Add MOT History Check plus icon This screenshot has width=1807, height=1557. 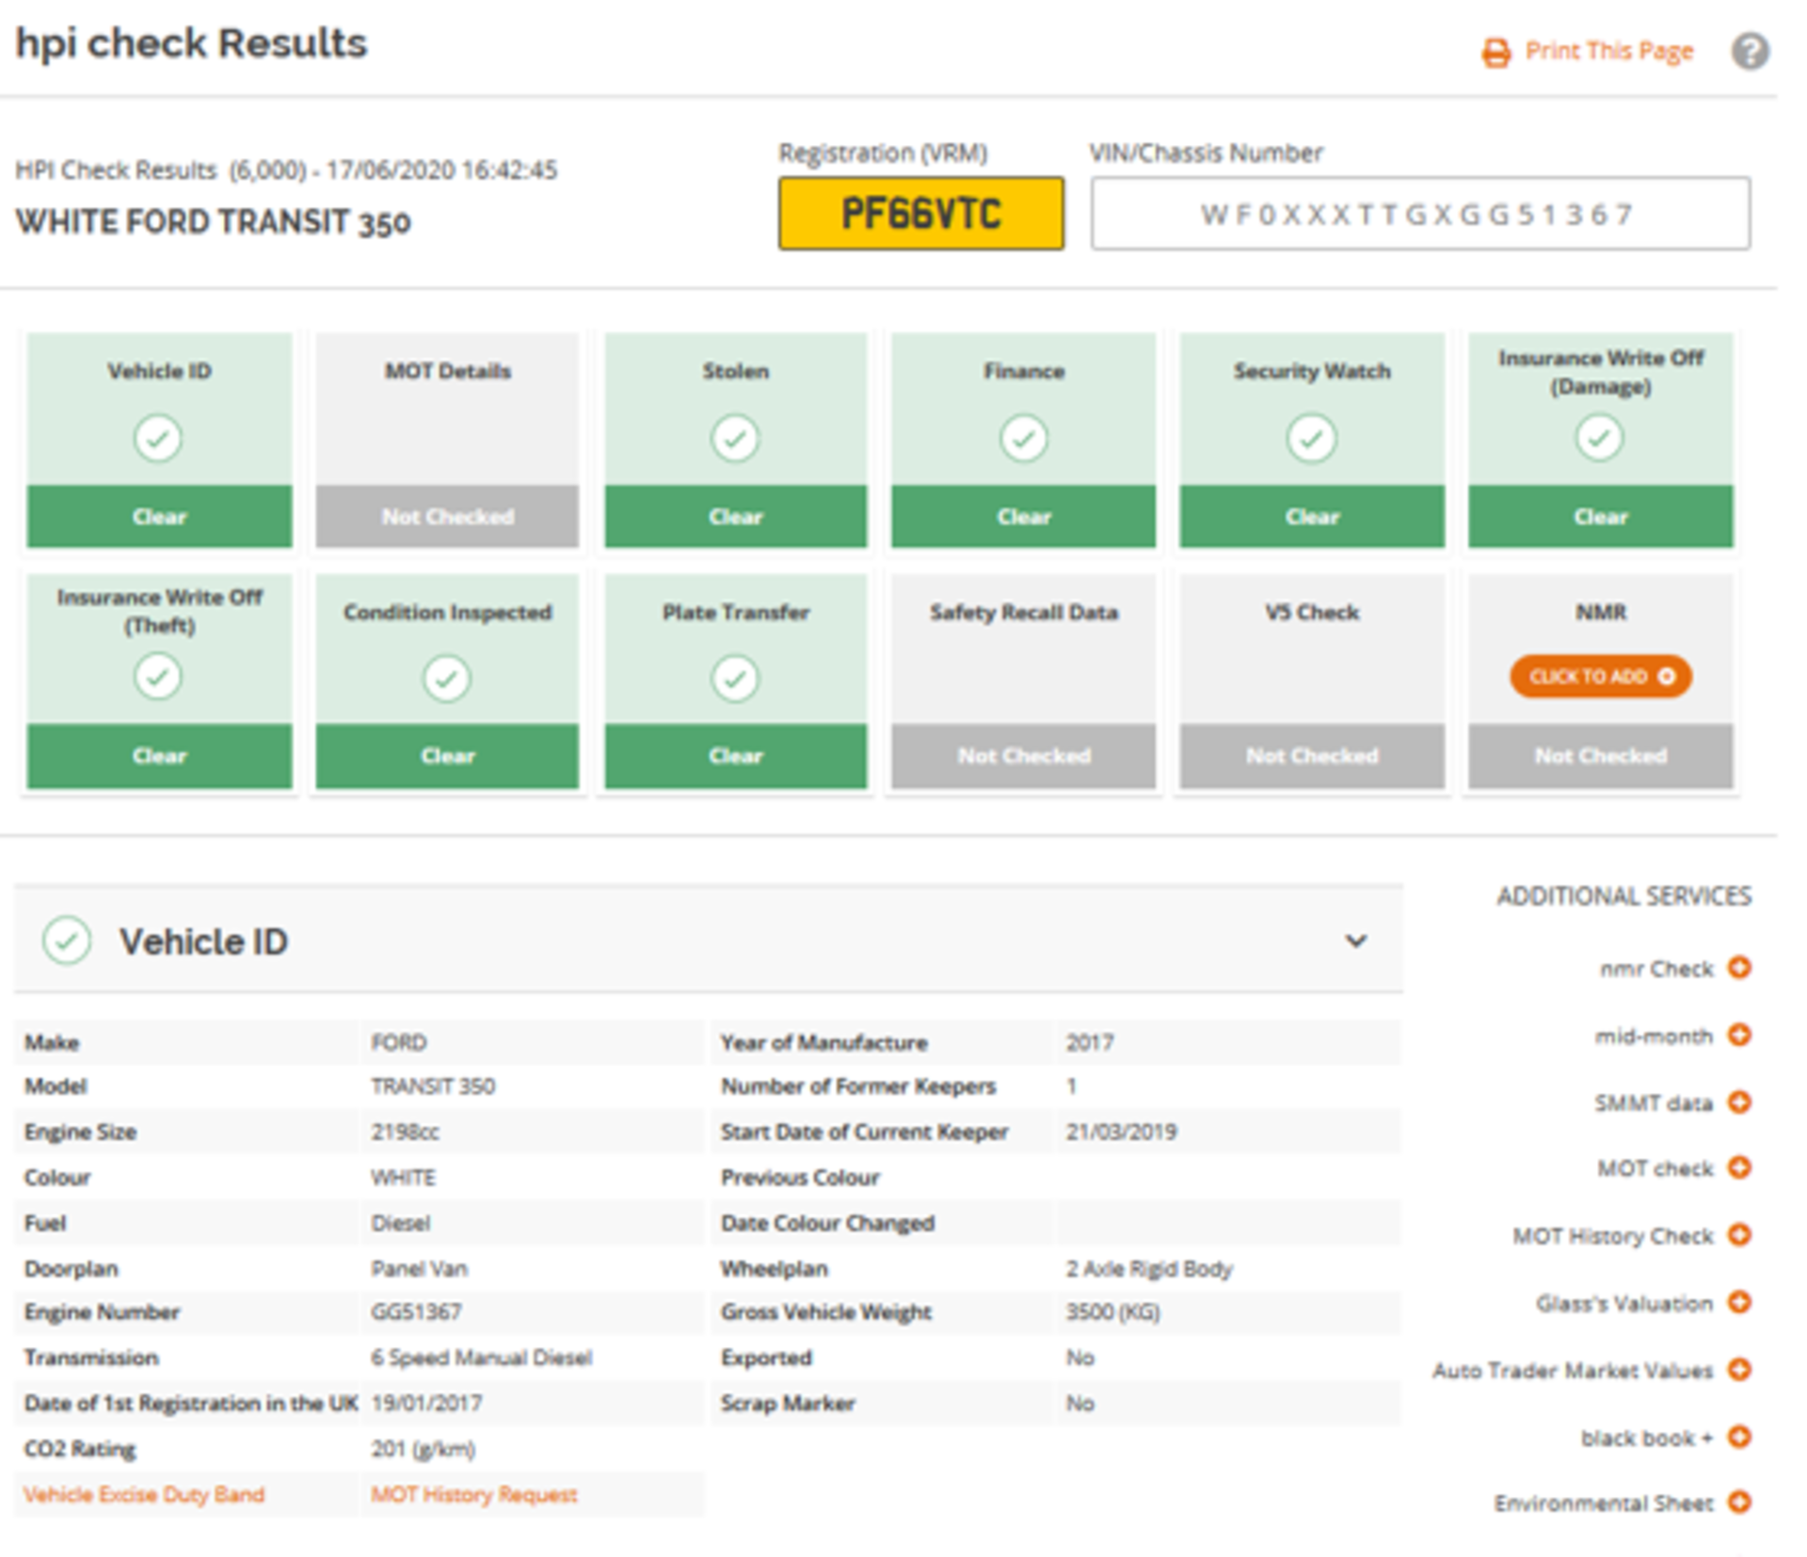(1739, 1234)
